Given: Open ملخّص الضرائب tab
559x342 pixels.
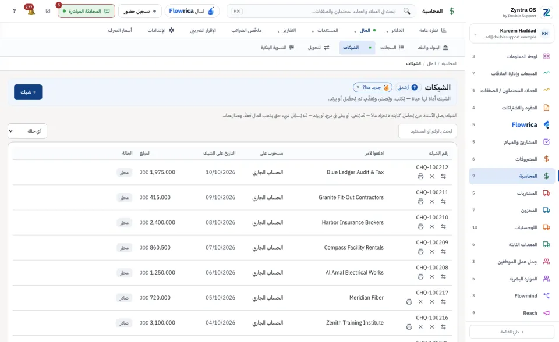Looking at the screenshot, I should (246, 30).
